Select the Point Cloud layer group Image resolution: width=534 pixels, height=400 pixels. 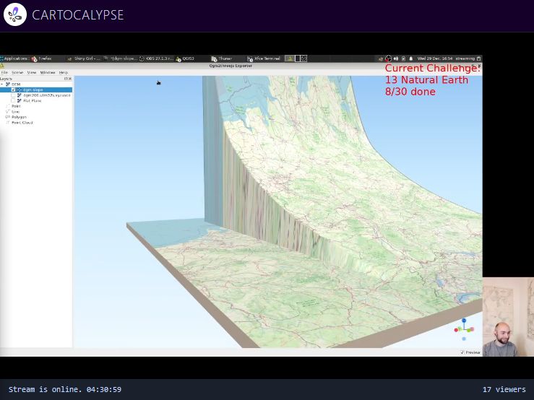pos(22,123)
